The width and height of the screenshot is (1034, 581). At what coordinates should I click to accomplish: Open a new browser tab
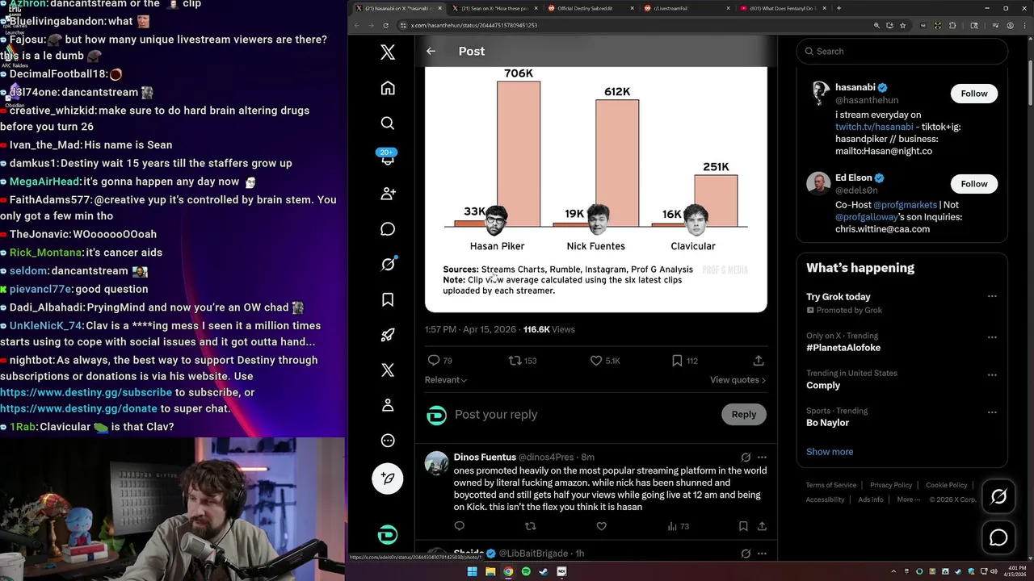[839, 8]
